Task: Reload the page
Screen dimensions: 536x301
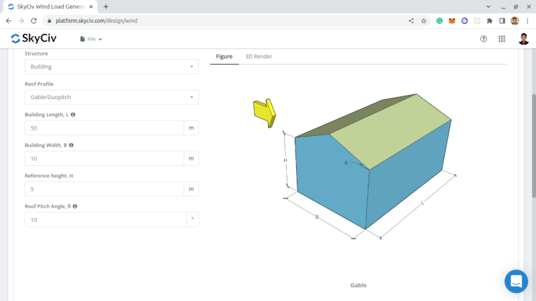Action: [x=33, y=21]
